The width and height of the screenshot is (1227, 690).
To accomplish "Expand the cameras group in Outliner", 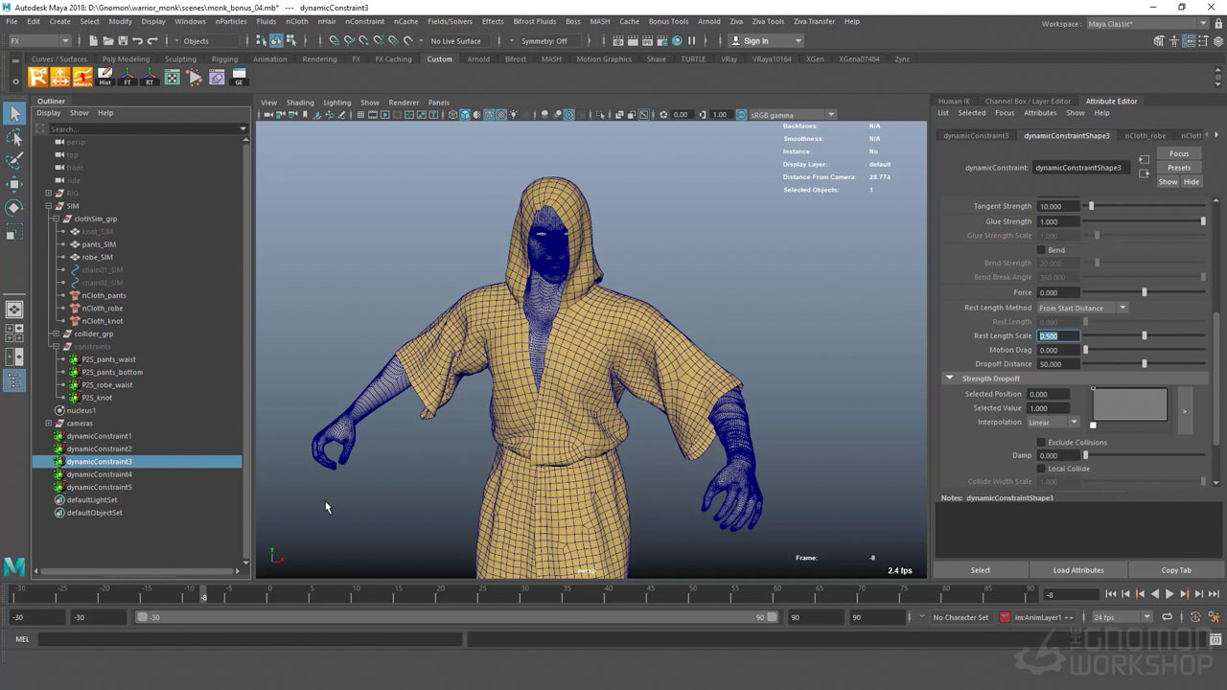I will coord(49,423).
